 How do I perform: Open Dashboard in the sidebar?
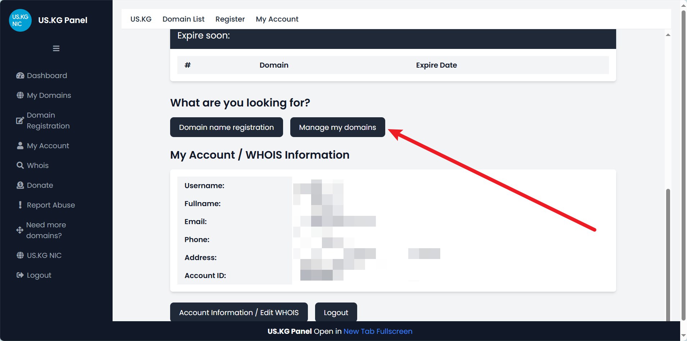(47, 76)
